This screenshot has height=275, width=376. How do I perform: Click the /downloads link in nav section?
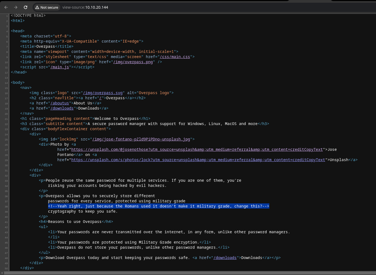(62, 108)
